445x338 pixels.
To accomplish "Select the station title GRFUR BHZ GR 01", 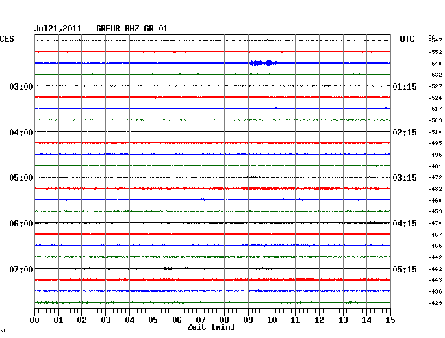I will pyautogui.click(x=132, y=29).
